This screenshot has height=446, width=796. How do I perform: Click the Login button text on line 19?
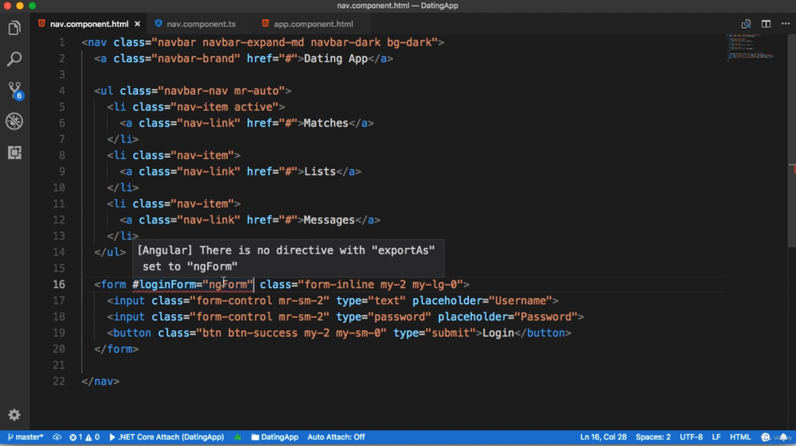click(498, 333)
